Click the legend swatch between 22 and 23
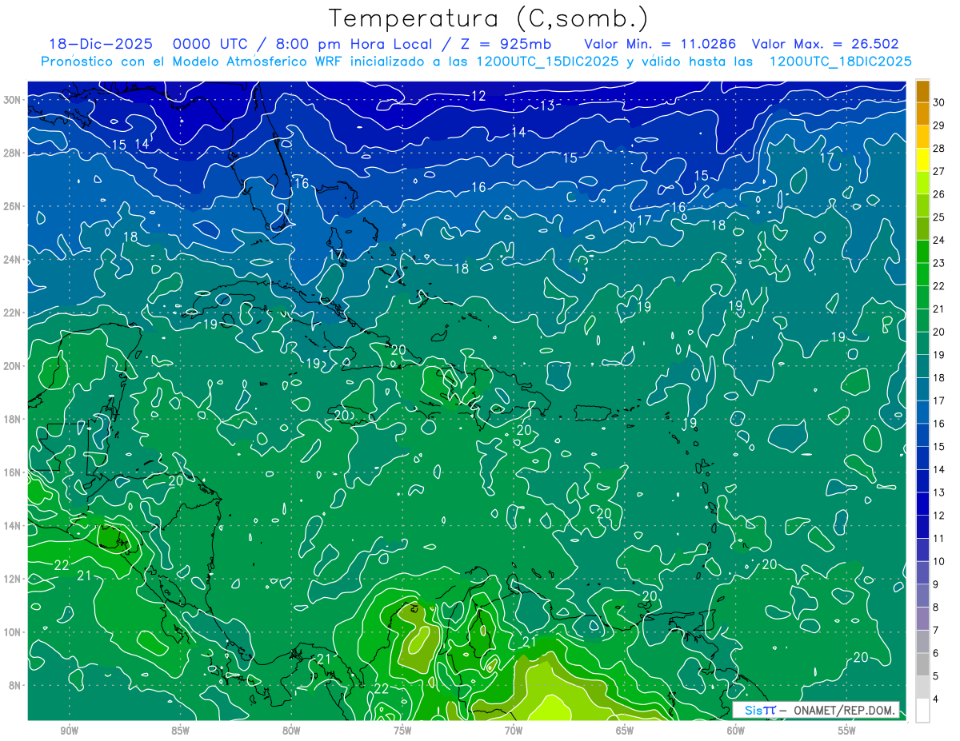960x741 pixels. point(922,274)
